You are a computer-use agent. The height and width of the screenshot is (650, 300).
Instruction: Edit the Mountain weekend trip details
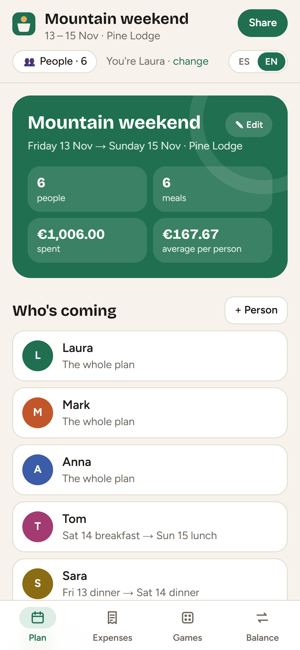249,125
